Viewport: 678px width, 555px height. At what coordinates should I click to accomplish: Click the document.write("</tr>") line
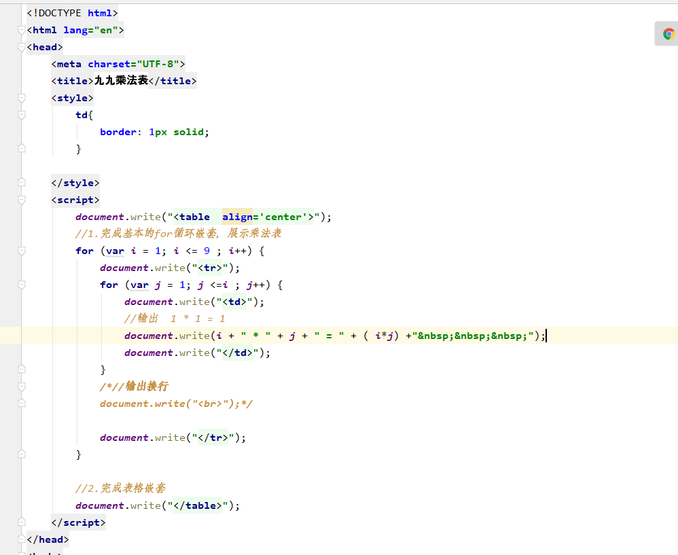[x=173, y=437]
